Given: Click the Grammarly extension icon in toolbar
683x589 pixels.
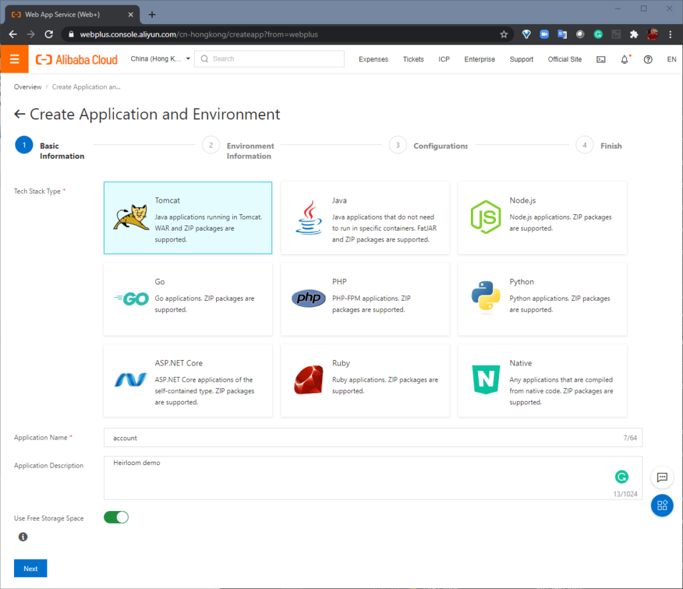Looking at the screenshot, I should click(598, 35).
